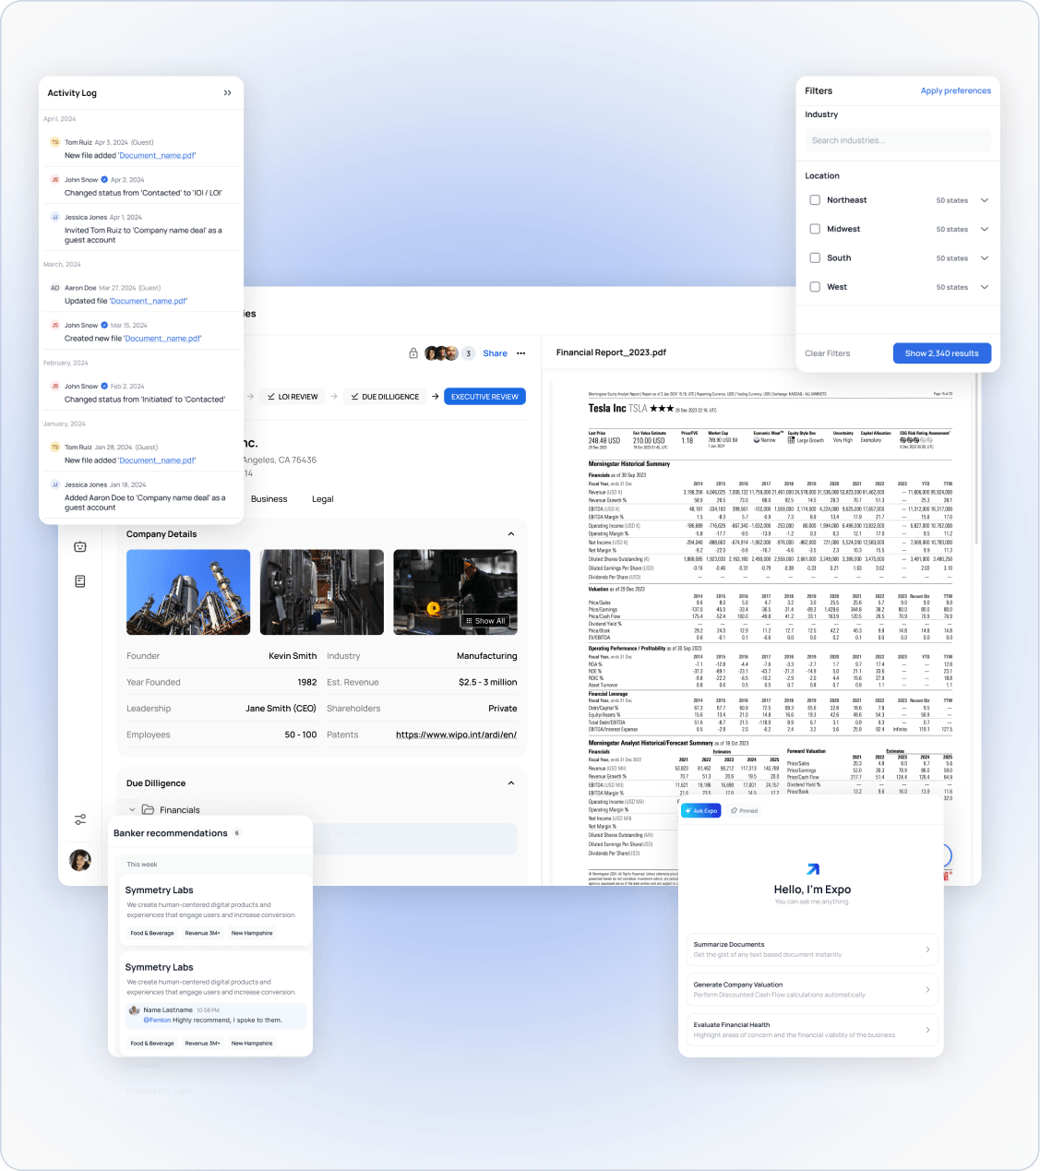Check the South location checkbox
The image size is (1040, 1171).
click(815, 257)
